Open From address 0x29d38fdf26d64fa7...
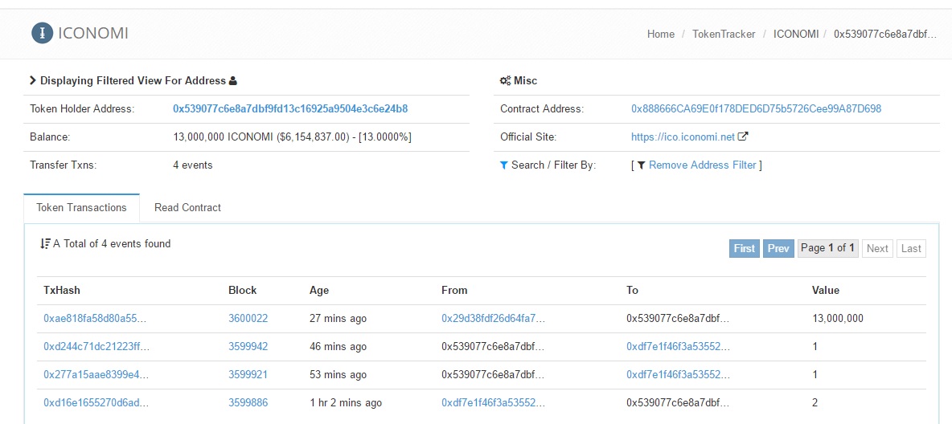952x424 pixels. [493, 319]
